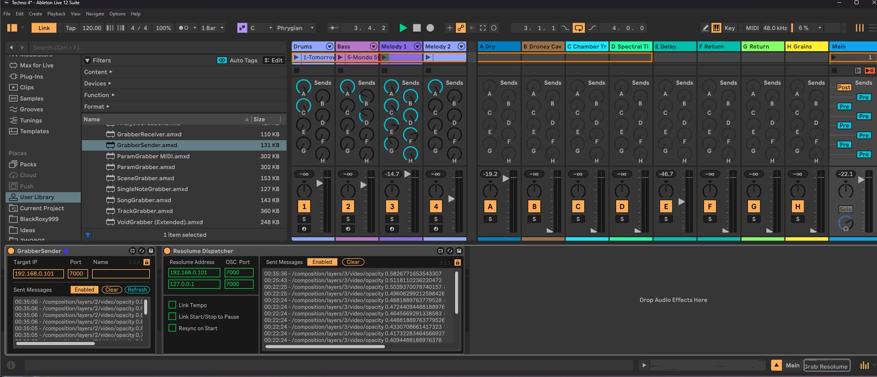The height and width of the screenshot is (377, 877).
Task: Arm the Arrangement Record button
Action: 430,28
